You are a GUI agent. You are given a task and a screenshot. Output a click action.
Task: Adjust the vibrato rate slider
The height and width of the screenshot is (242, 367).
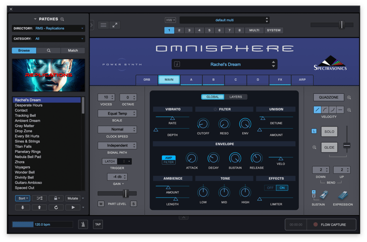tap(173, 118)
